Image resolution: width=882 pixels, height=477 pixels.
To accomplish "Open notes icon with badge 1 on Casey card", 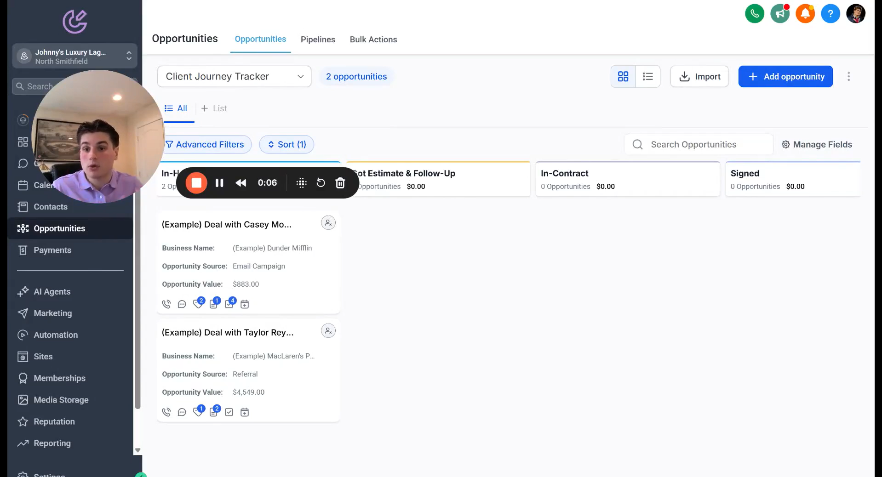I will [x=214, y=303].
